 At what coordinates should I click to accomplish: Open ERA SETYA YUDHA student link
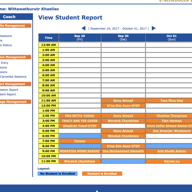pos(79,116)
